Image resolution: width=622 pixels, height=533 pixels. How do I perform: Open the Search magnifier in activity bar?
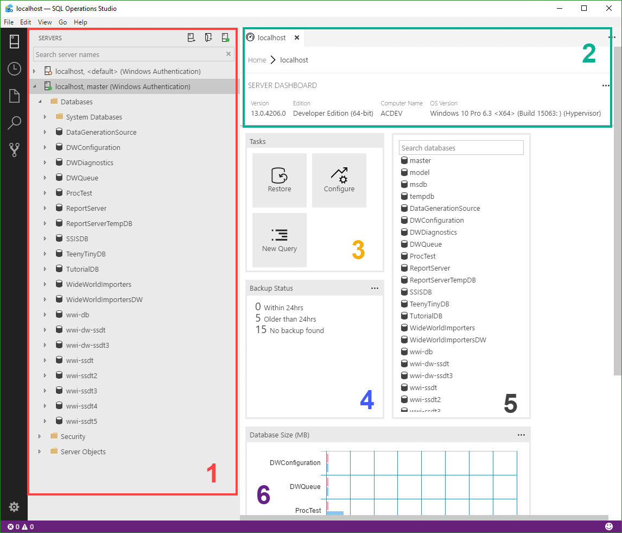[x=14, y=123]
